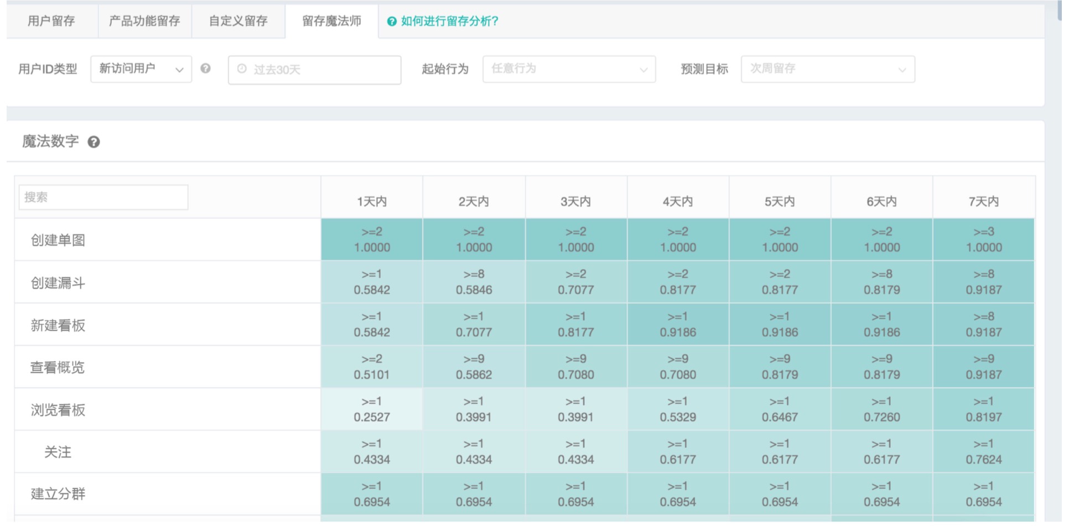Select the 浏览看板 row label
The image size is (1069, 526).
coord(58,410)
